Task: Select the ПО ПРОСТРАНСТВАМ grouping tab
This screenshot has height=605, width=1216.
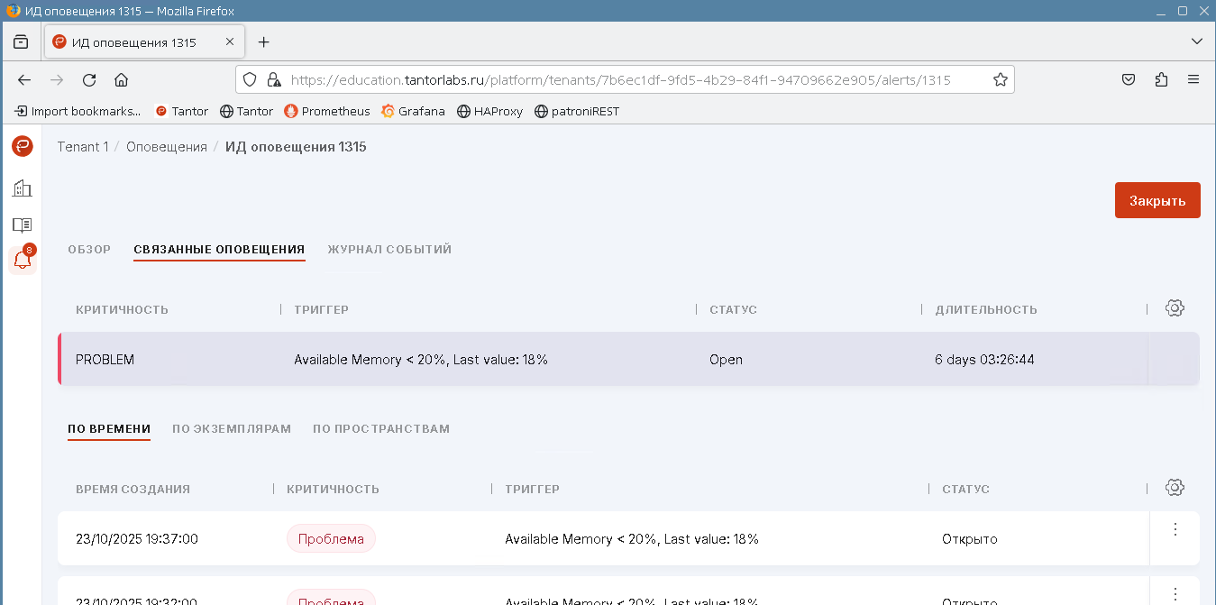Action: click(381, 429)
